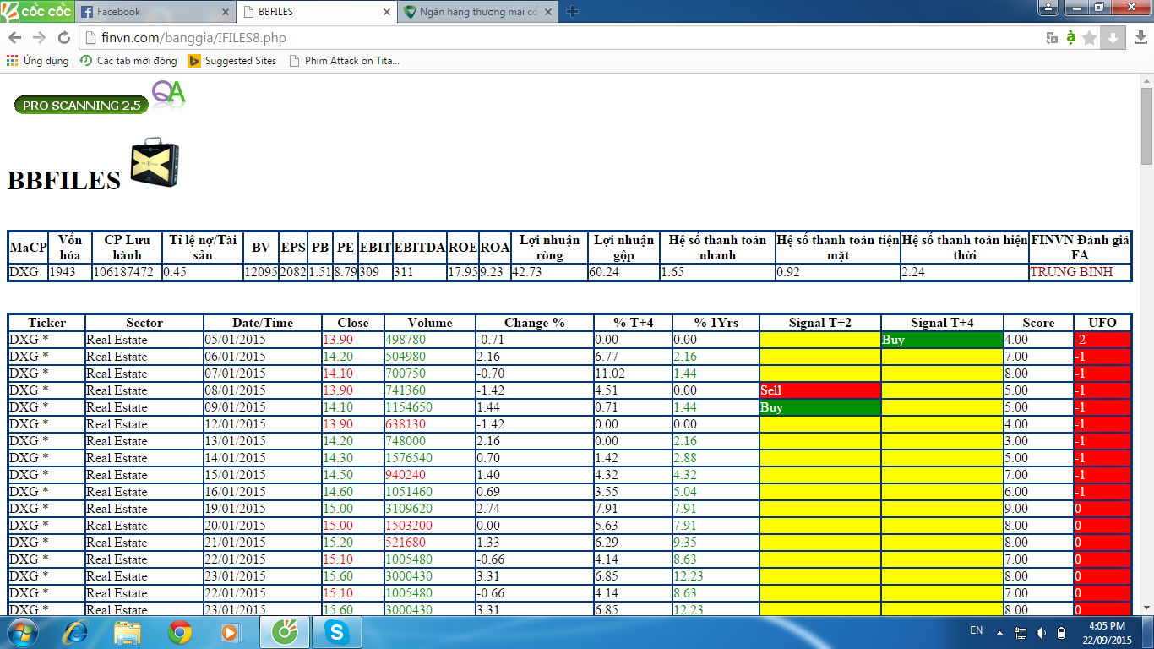
Task: Close the Facebook tab
Action: click(x=225, y=12)
